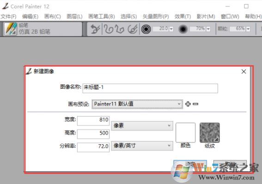Remove canvas preset with minus icon

[x=195, y=104]
